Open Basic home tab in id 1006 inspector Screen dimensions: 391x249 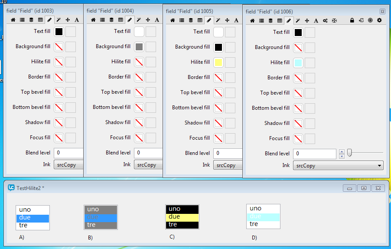pyautogui.click(x=253, y=20)
